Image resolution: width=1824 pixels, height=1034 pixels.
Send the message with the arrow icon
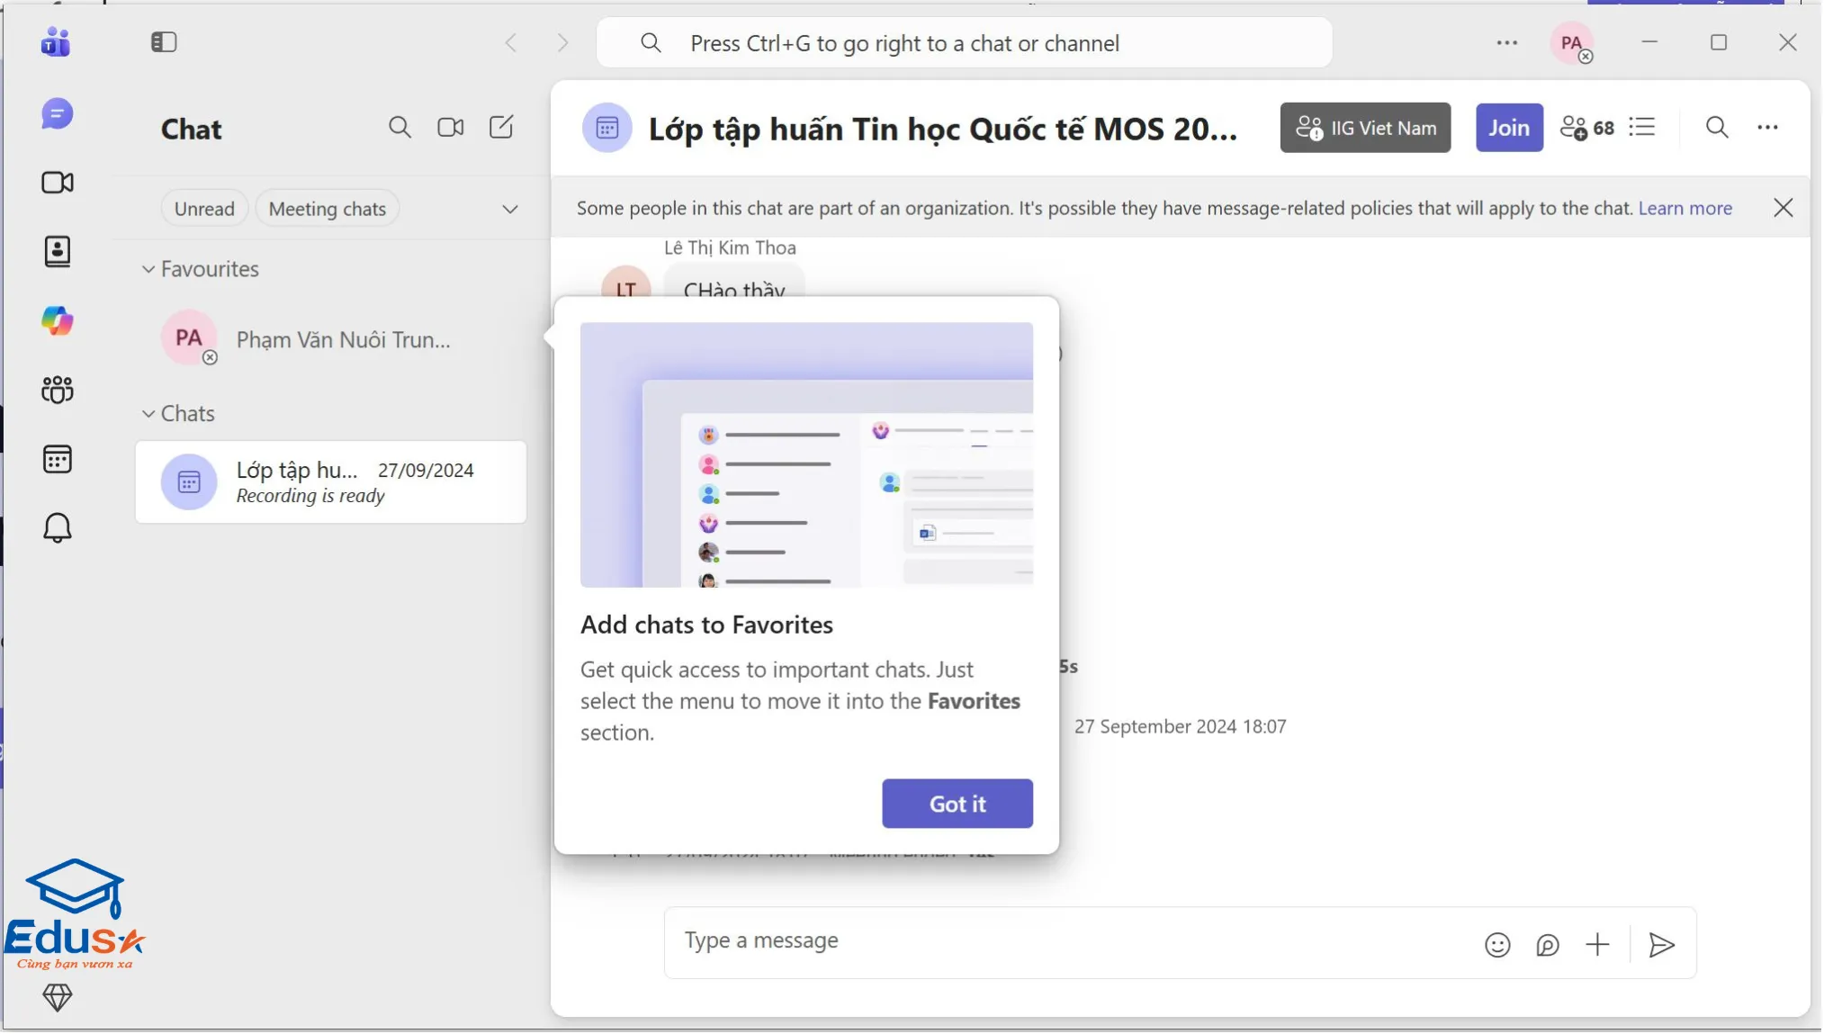(1661, 945)
